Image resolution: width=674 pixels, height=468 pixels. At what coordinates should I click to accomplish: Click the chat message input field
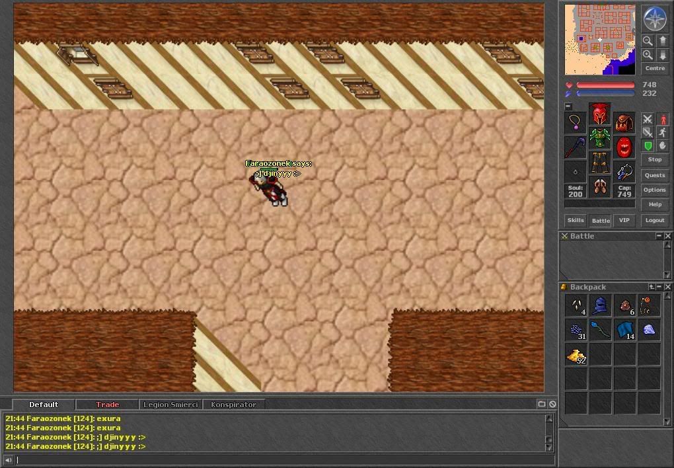[283, 460]
